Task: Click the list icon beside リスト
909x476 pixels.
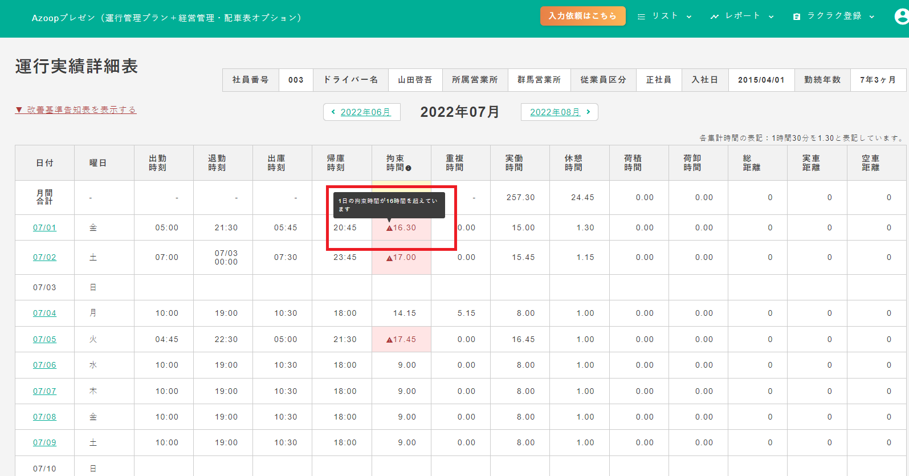Action: pos(641,17)
